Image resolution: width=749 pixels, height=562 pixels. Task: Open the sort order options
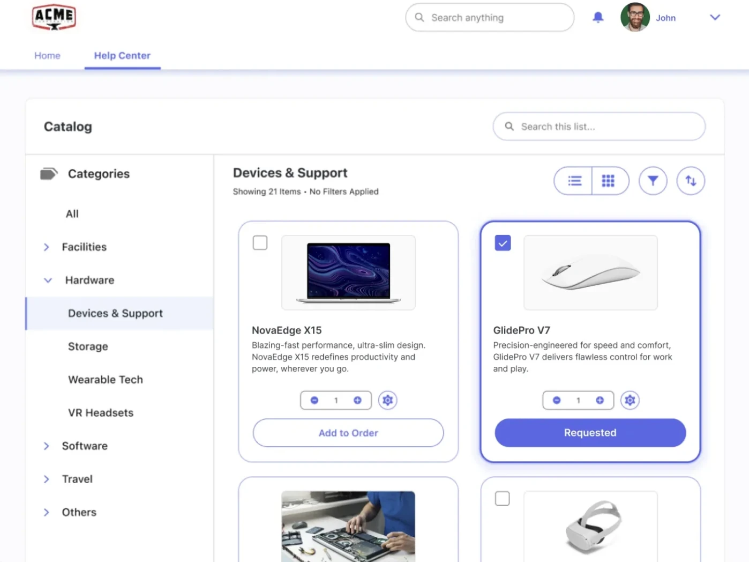point(691,181)
